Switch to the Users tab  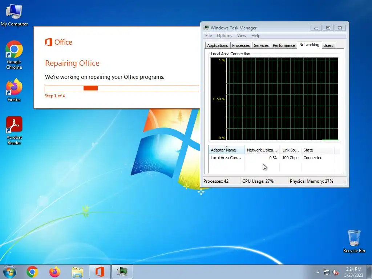point(328,45)
